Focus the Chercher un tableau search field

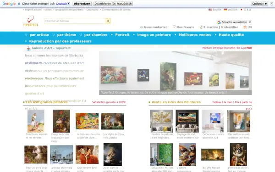pos(75,21)
